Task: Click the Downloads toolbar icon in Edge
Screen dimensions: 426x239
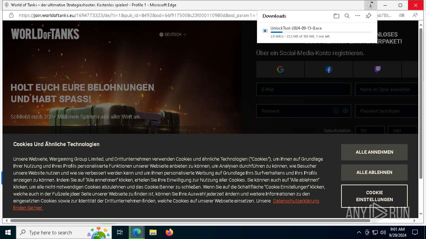Action: pos(370,5)
